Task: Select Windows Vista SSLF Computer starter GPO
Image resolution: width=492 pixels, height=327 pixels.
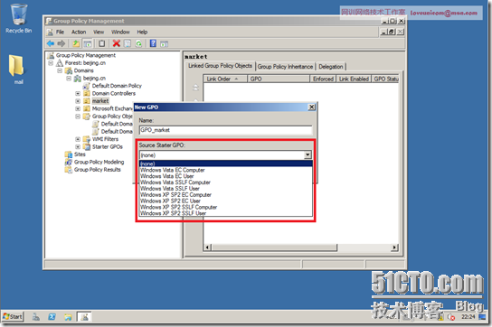Action: (x=225, y=182)
